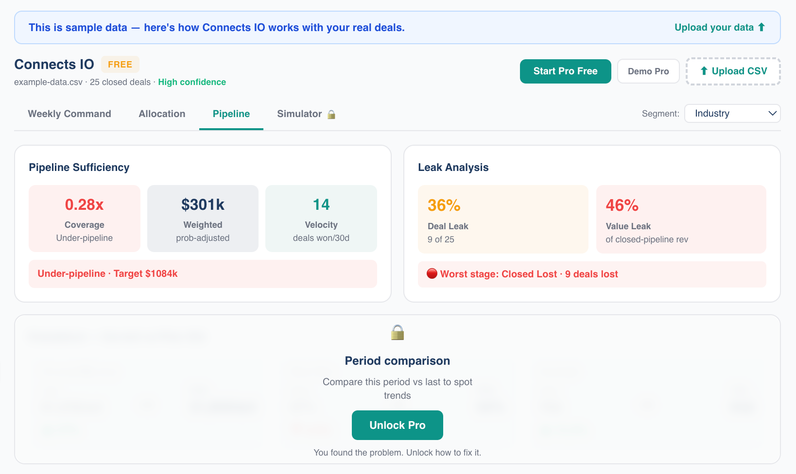The image size is (796, 474).
Task: Click the padlock above Period comparison
Action: pyautogui.click(x=397, y=333)
